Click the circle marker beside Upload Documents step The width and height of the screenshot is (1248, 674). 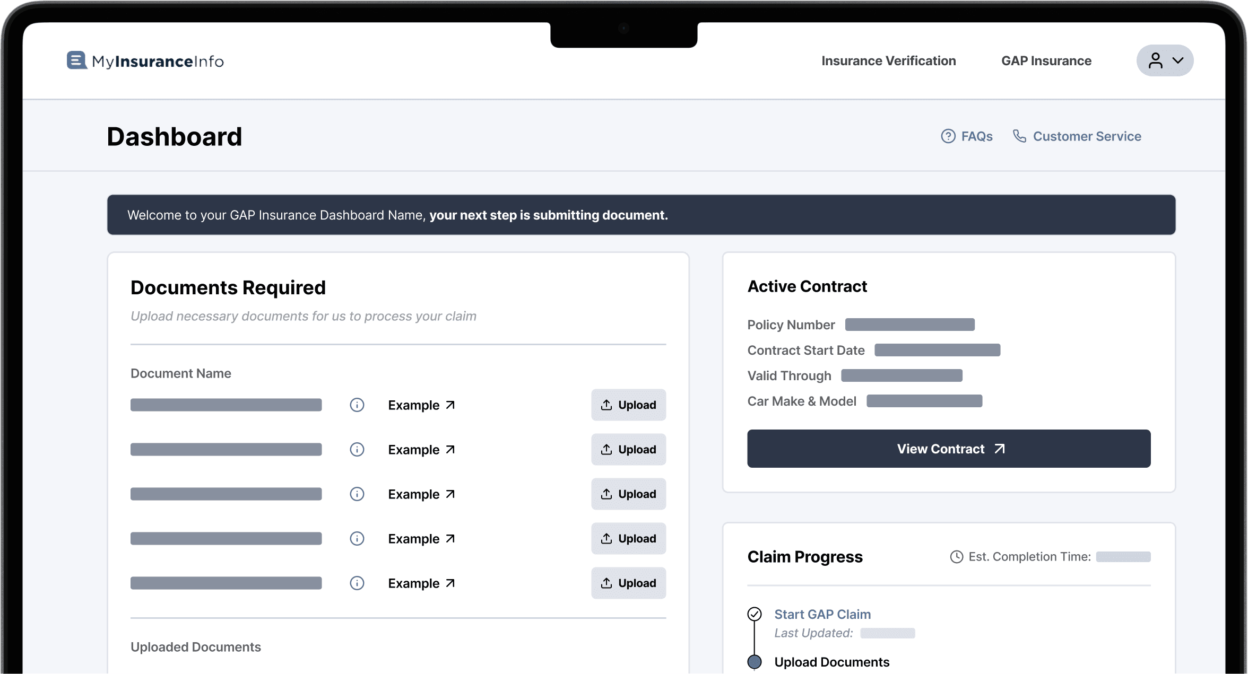755,662
